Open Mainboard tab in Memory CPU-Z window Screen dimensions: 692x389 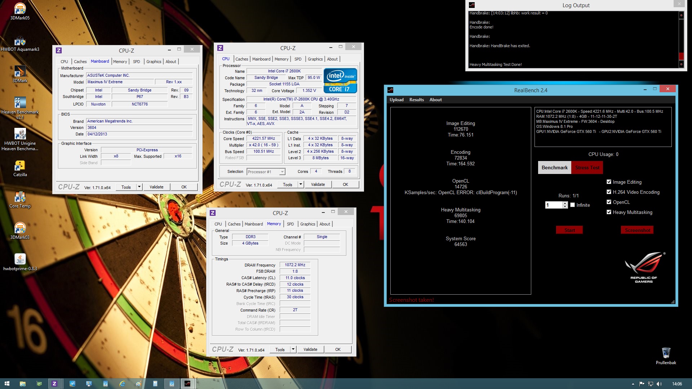pyautogui.click(x=254, y=224)
